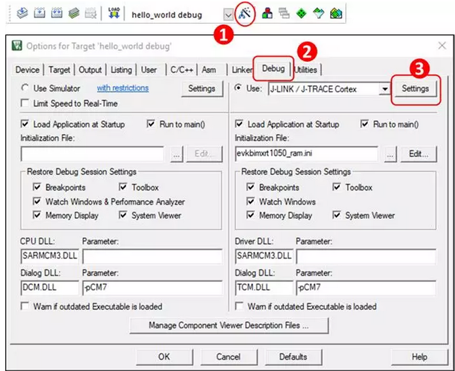Toggle Load Application at Startup for J-LINK
The width and height of the screenshot is (455, 371).
coord(239,124)
